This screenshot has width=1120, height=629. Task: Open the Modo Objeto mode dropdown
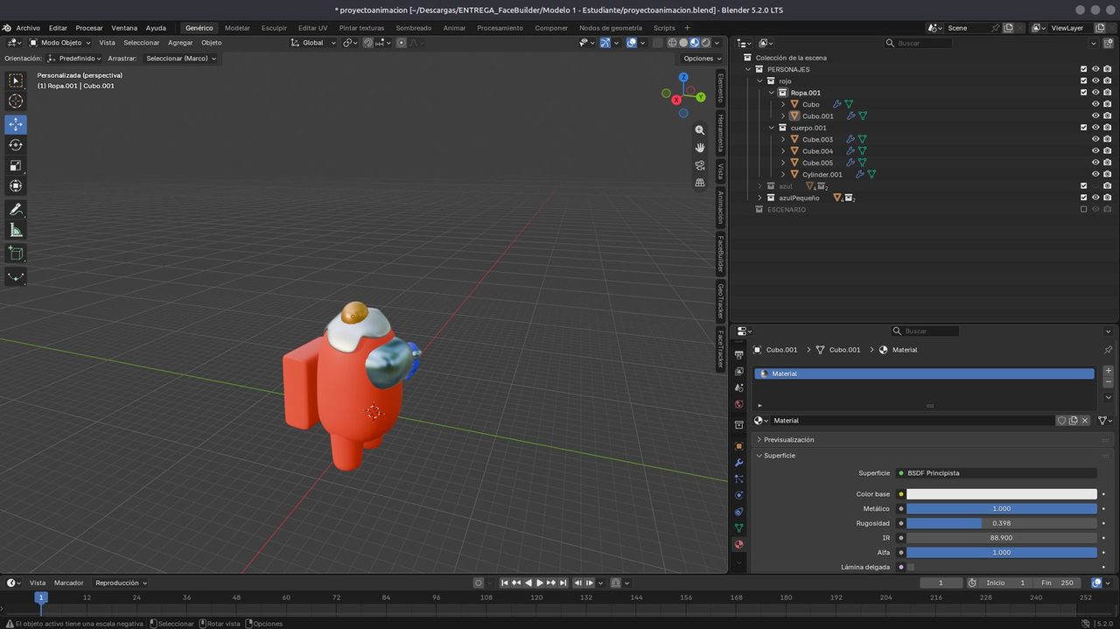pos(60,42)
